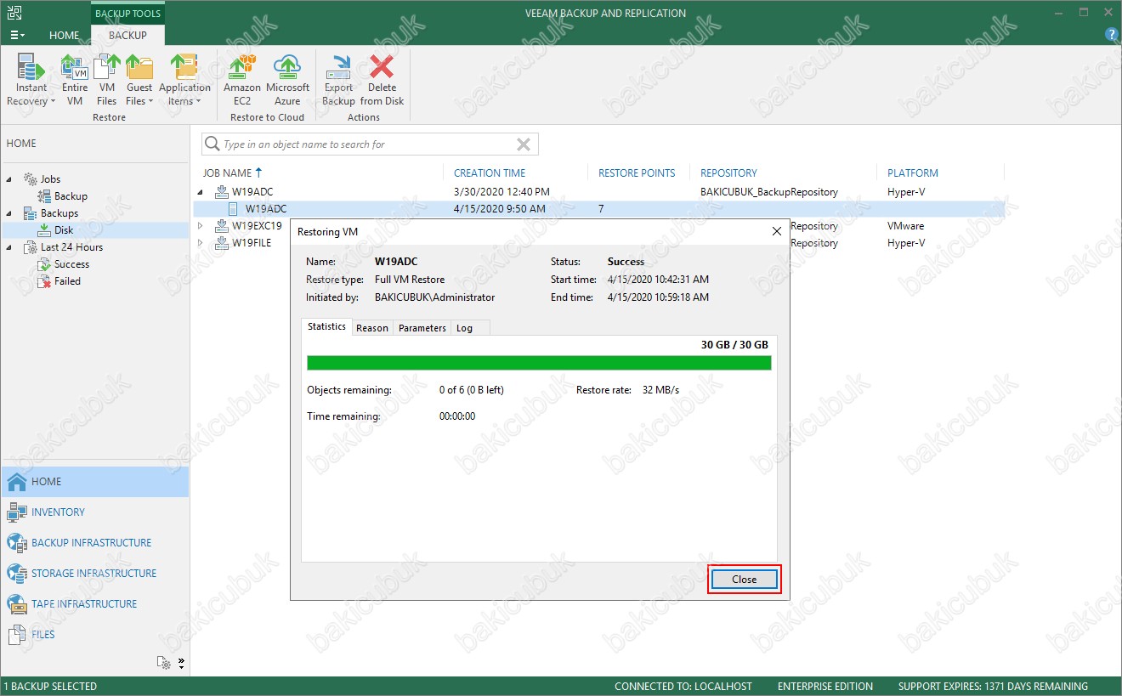This screenshot has height=696, width=1122.
Task: Open FILES navigation view
Action: [94, 635]
